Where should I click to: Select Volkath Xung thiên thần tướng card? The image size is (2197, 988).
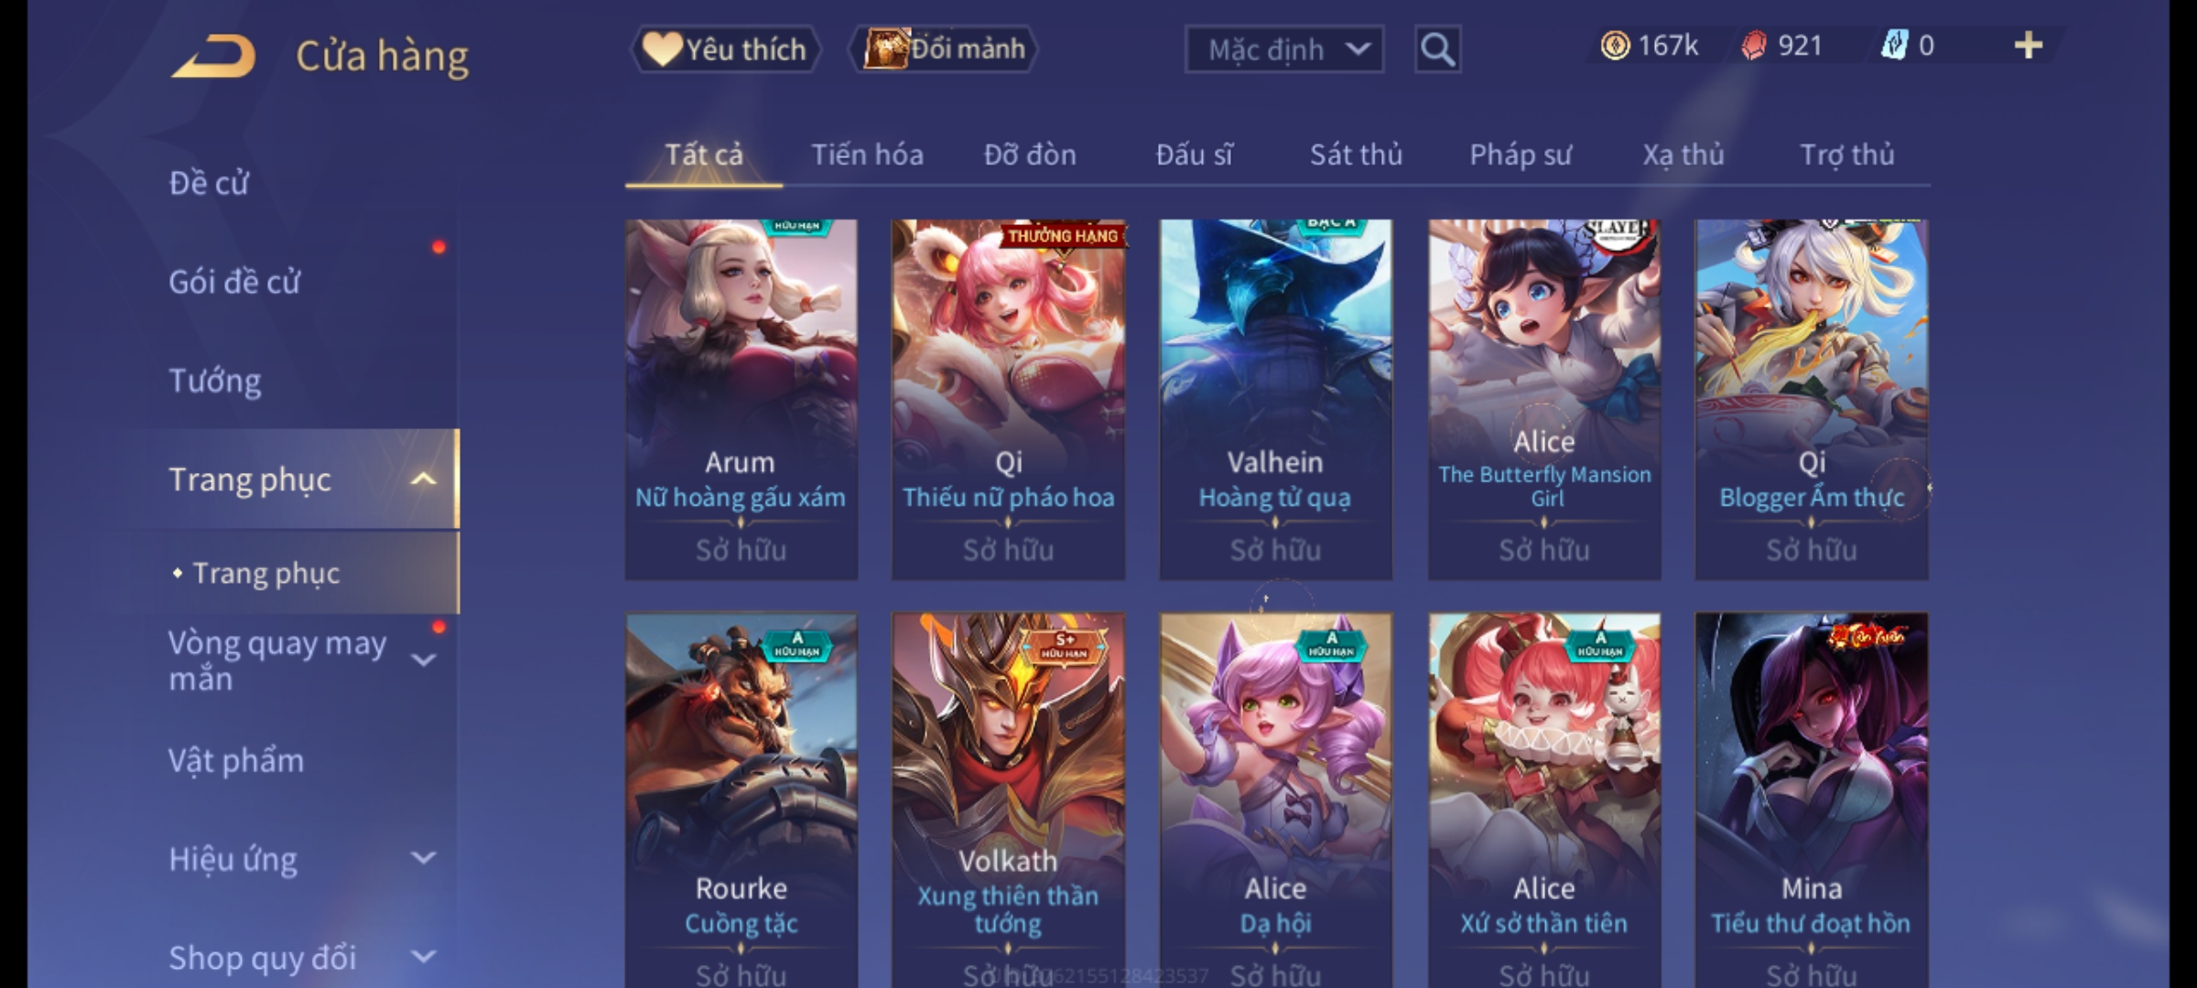(1008, 800)
